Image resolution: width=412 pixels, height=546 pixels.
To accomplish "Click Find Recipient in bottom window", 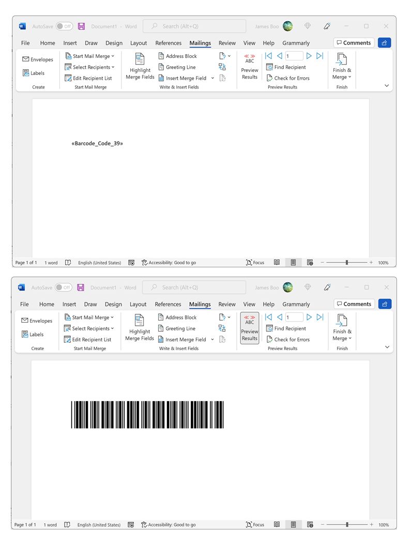I will pyautogui.click(x=286, y=328).
